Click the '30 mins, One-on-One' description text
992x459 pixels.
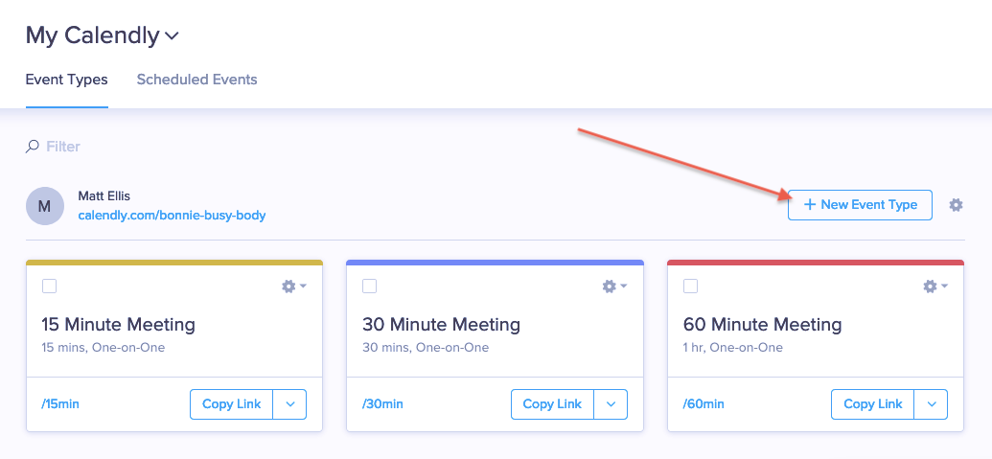(426, 348)
